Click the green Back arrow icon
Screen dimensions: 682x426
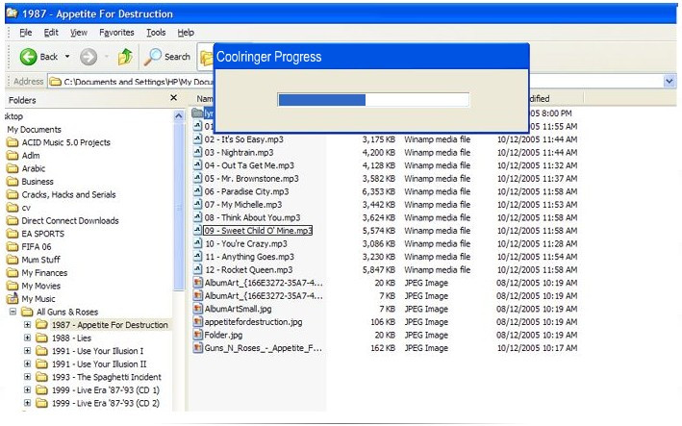pos(28,57)
